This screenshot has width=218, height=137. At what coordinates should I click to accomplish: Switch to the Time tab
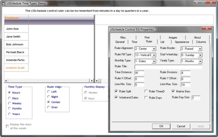[134, 42]
